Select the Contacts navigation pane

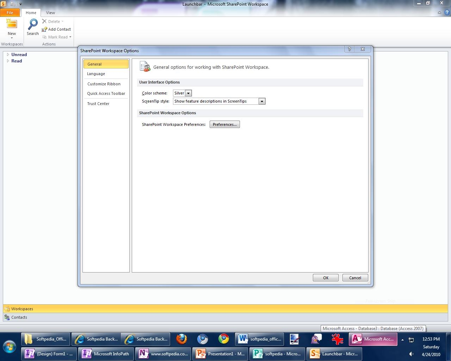pos(225,317)
